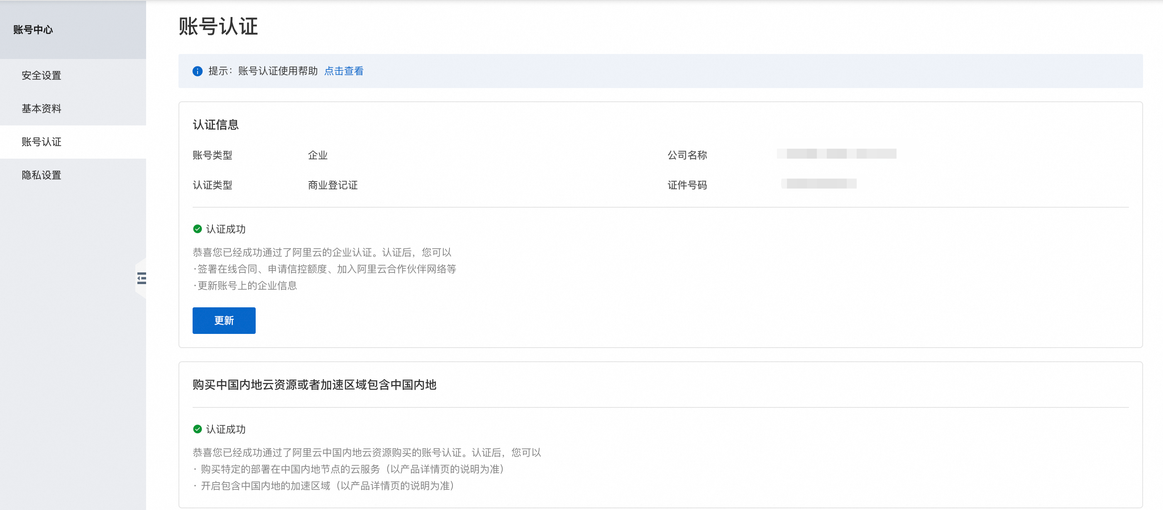Click the 企业 account type value

pos(318,155)
